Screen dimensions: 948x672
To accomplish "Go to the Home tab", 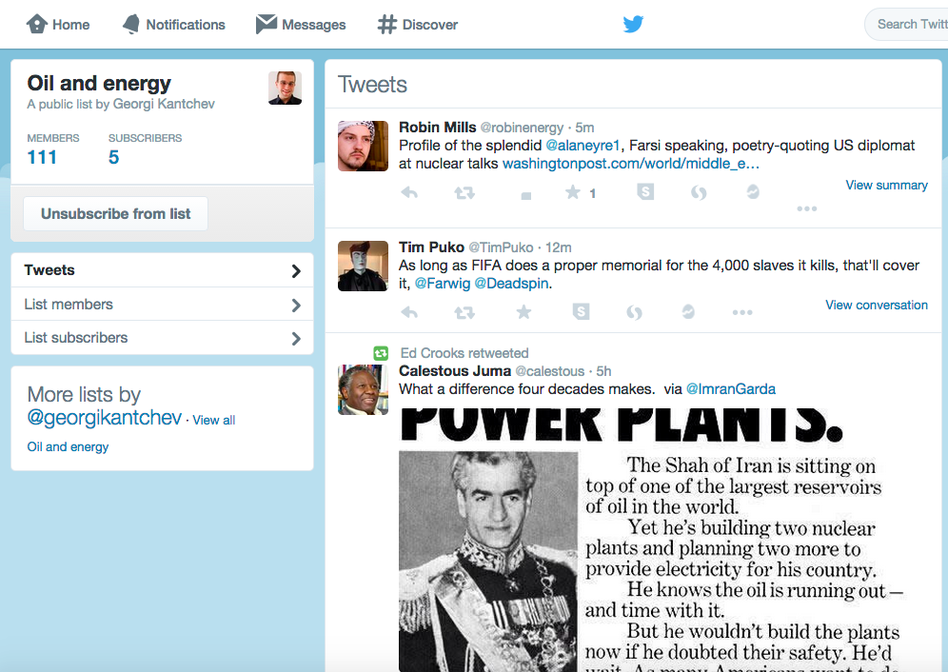I will point(58,25).
